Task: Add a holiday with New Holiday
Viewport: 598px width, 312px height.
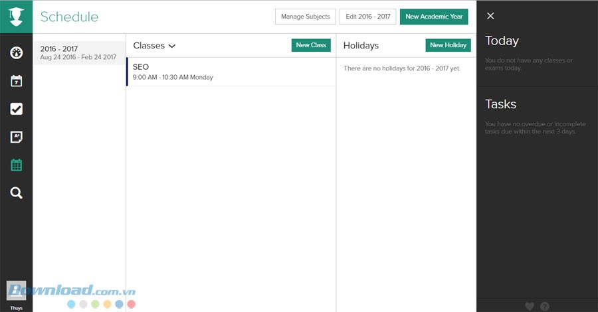Action: coord(448,45)
